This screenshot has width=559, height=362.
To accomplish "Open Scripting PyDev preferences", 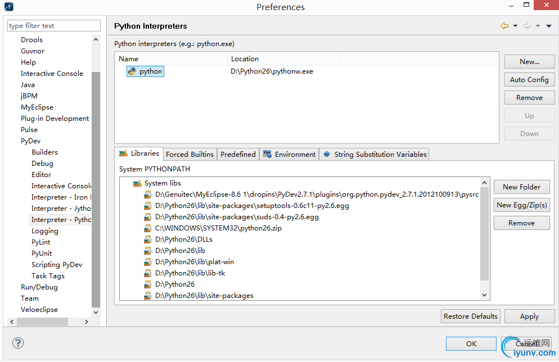I will click(57, 265).
